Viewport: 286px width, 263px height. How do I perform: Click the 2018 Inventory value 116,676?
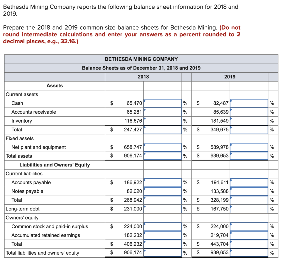[133, 121]
